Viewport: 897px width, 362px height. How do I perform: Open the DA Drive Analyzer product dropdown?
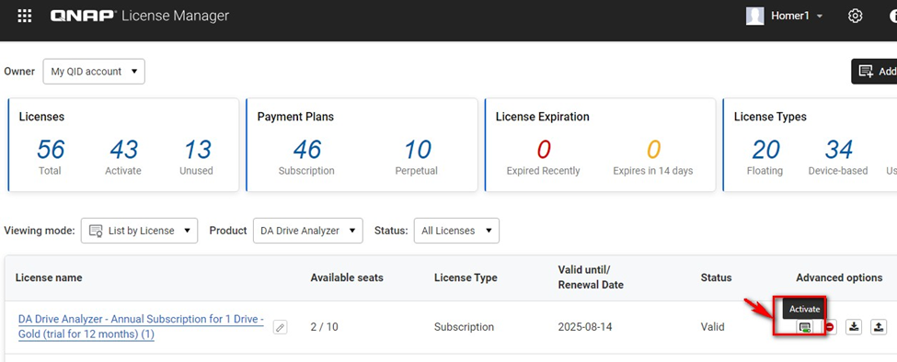pyautogui.click(x=308, y=231)
